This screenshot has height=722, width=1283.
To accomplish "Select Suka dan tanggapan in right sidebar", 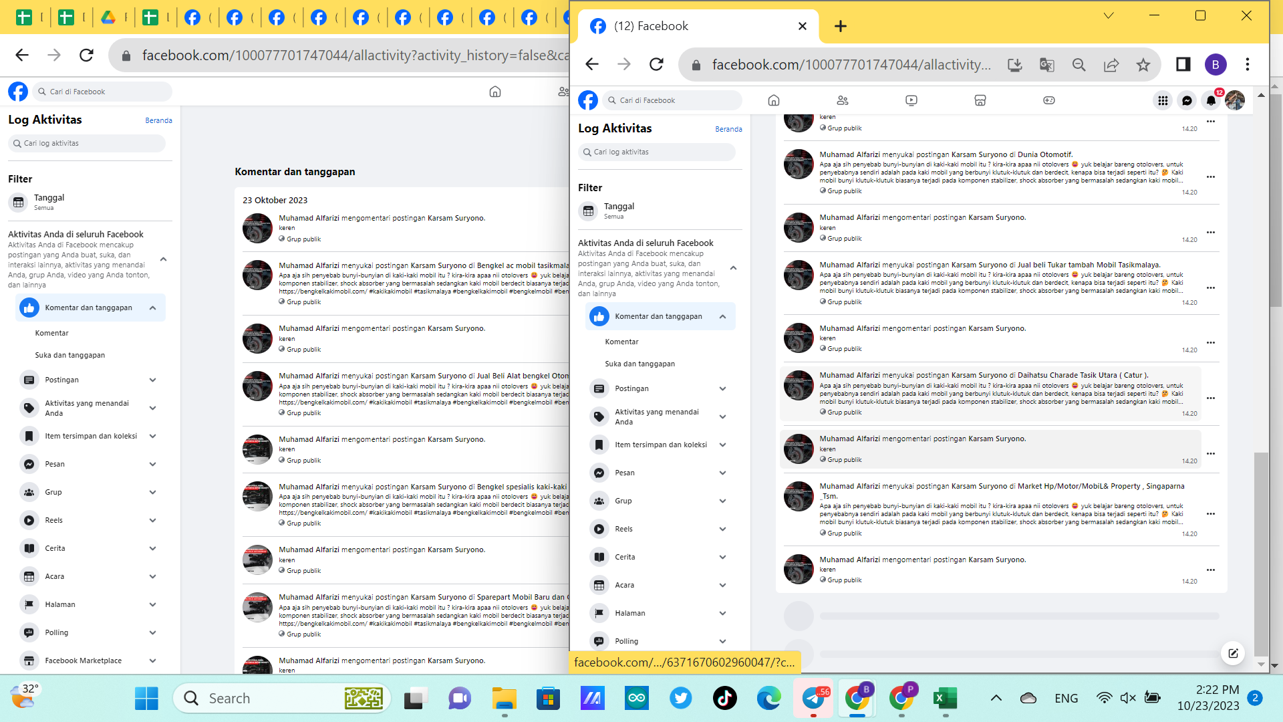I will [x=639, y=364].
